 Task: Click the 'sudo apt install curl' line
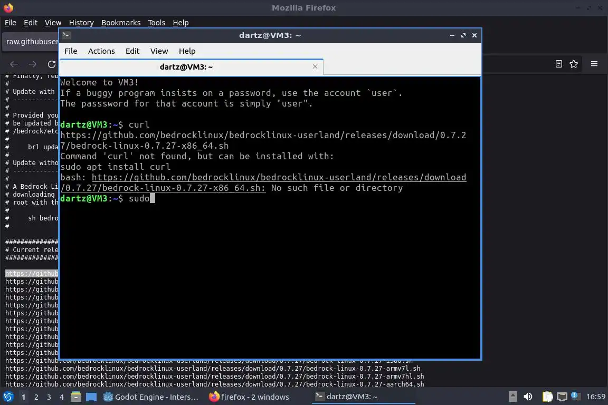coord(115,167)
